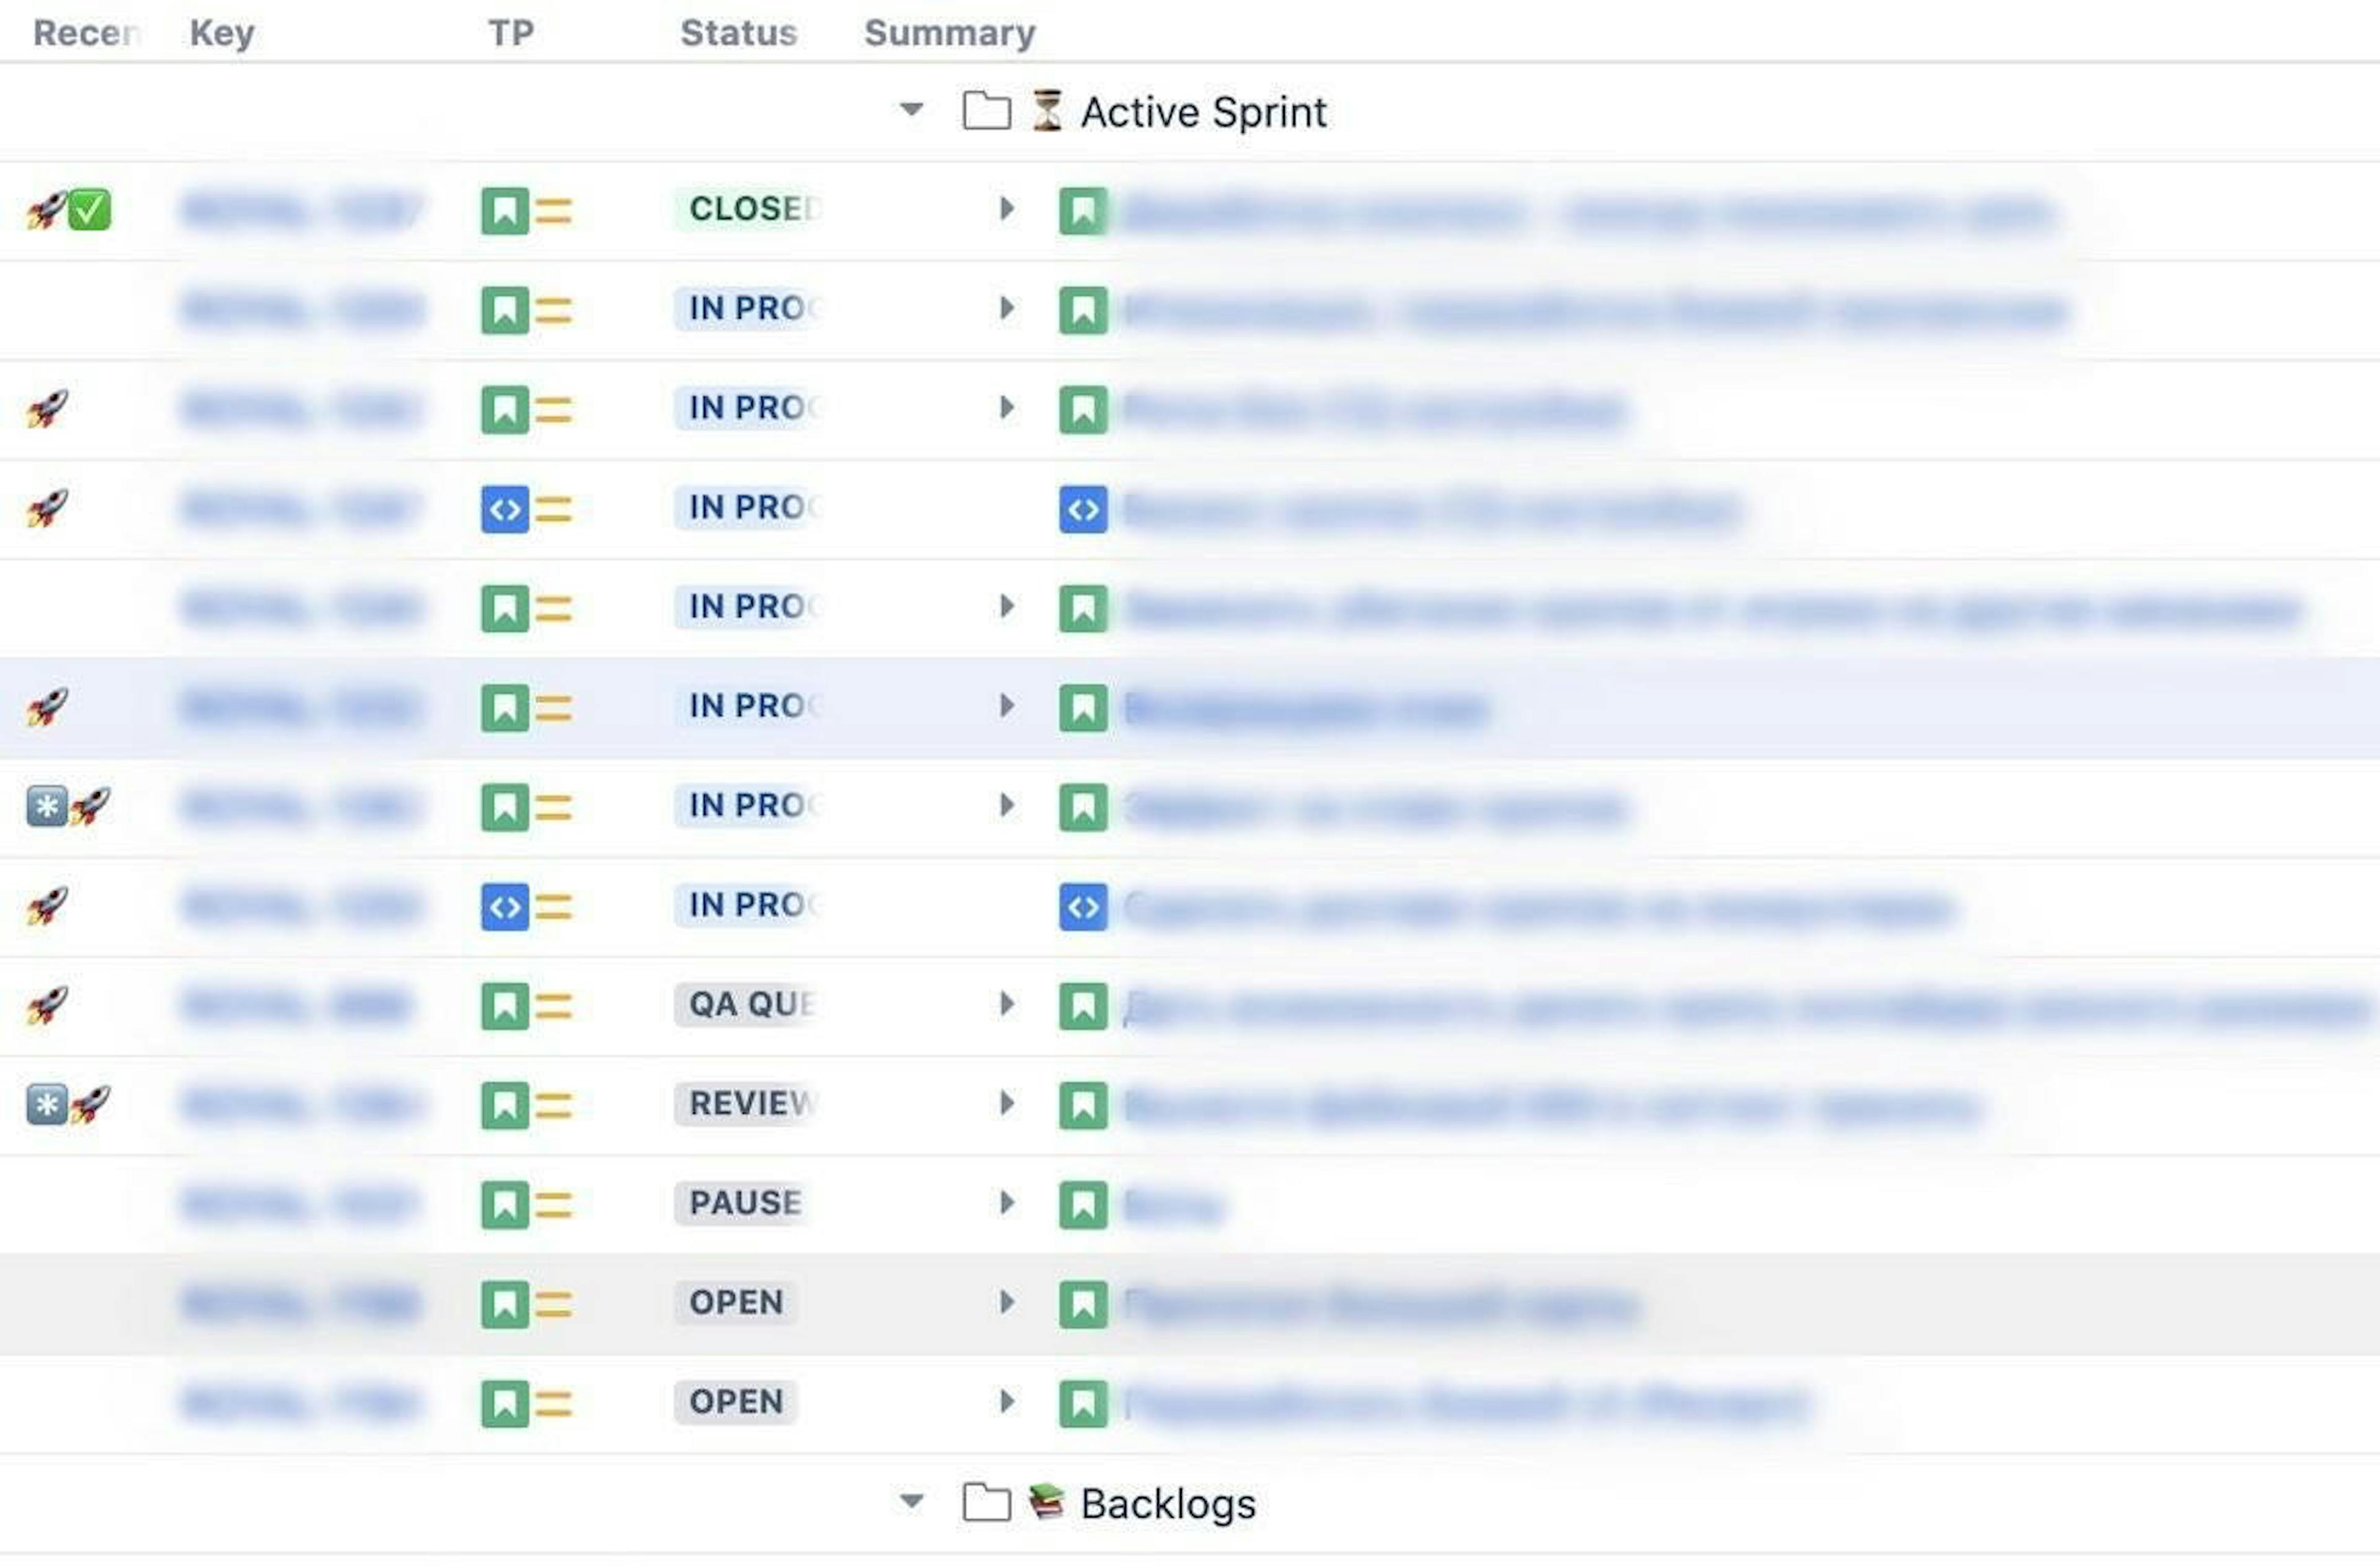Collapse the Active Sprint folder
This screenshot has height=1568, width=2380.
coord(911,109)
